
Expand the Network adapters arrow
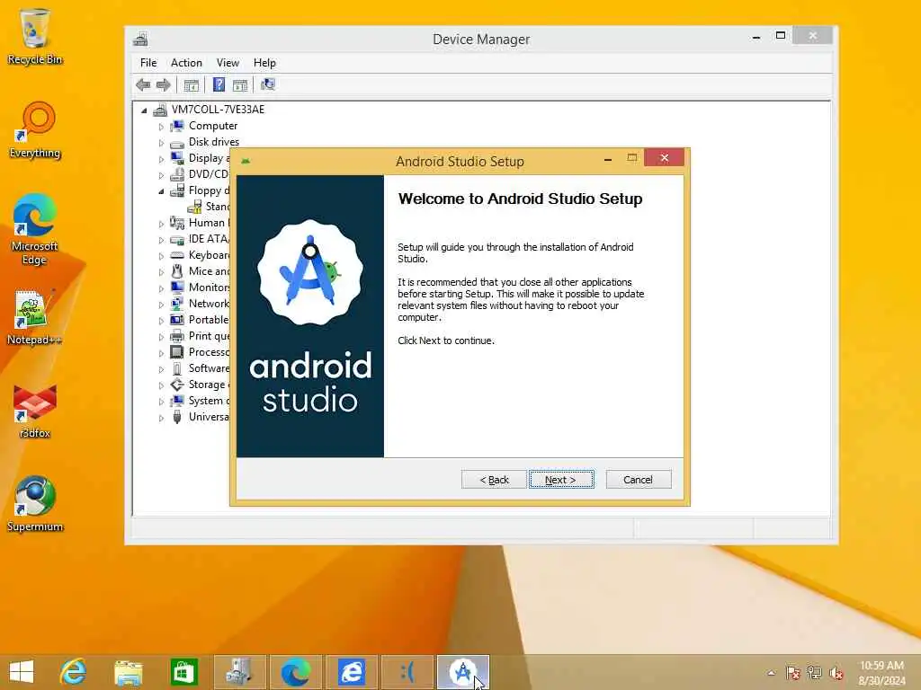(161, 304)
